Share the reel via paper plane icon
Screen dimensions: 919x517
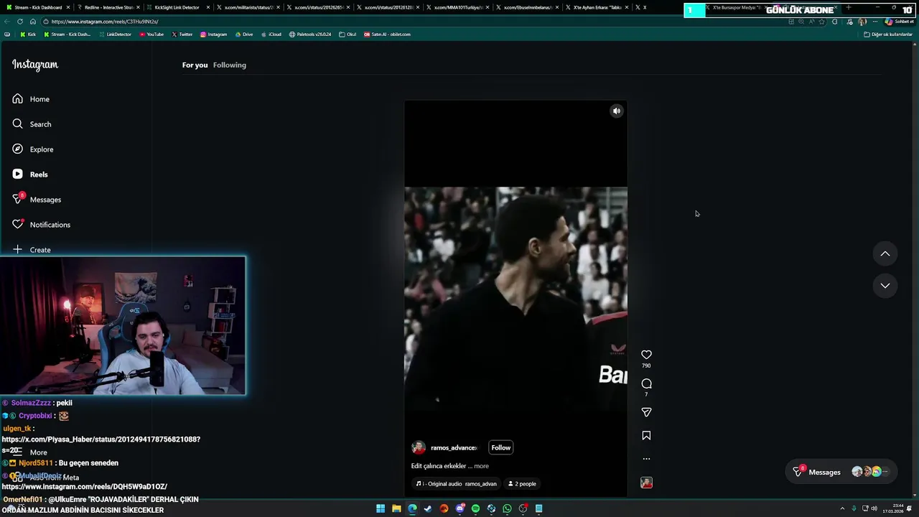tap(646, 412)
